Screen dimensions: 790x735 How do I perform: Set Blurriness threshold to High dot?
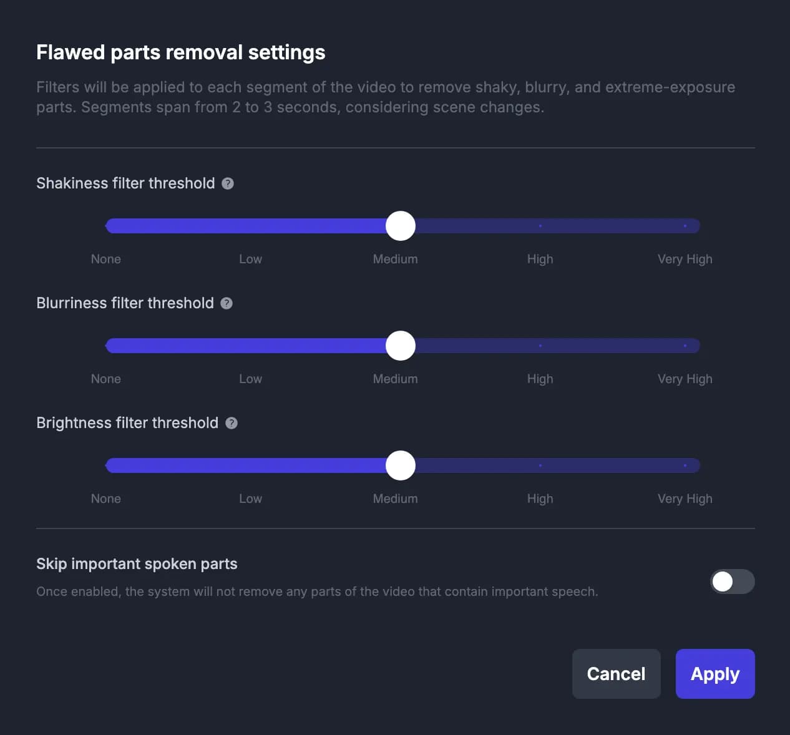(x=540, y=346)
